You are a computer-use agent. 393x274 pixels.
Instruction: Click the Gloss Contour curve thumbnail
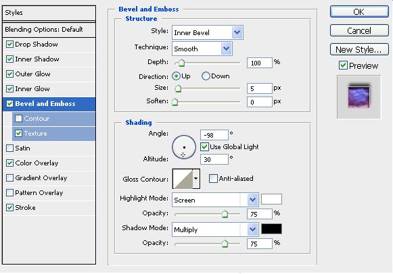tap(183, 179)
